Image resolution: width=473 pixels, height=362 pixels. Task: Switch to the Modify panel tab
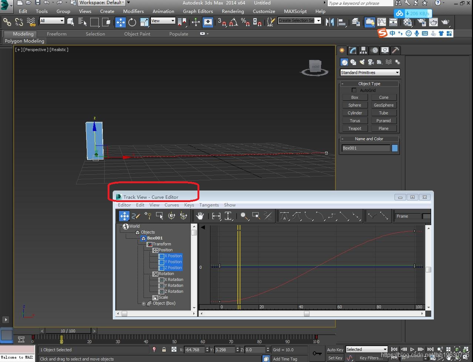(x=353, y=50)
